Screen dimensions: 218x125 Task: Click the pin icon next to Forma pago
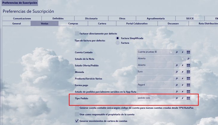[183, 85]
